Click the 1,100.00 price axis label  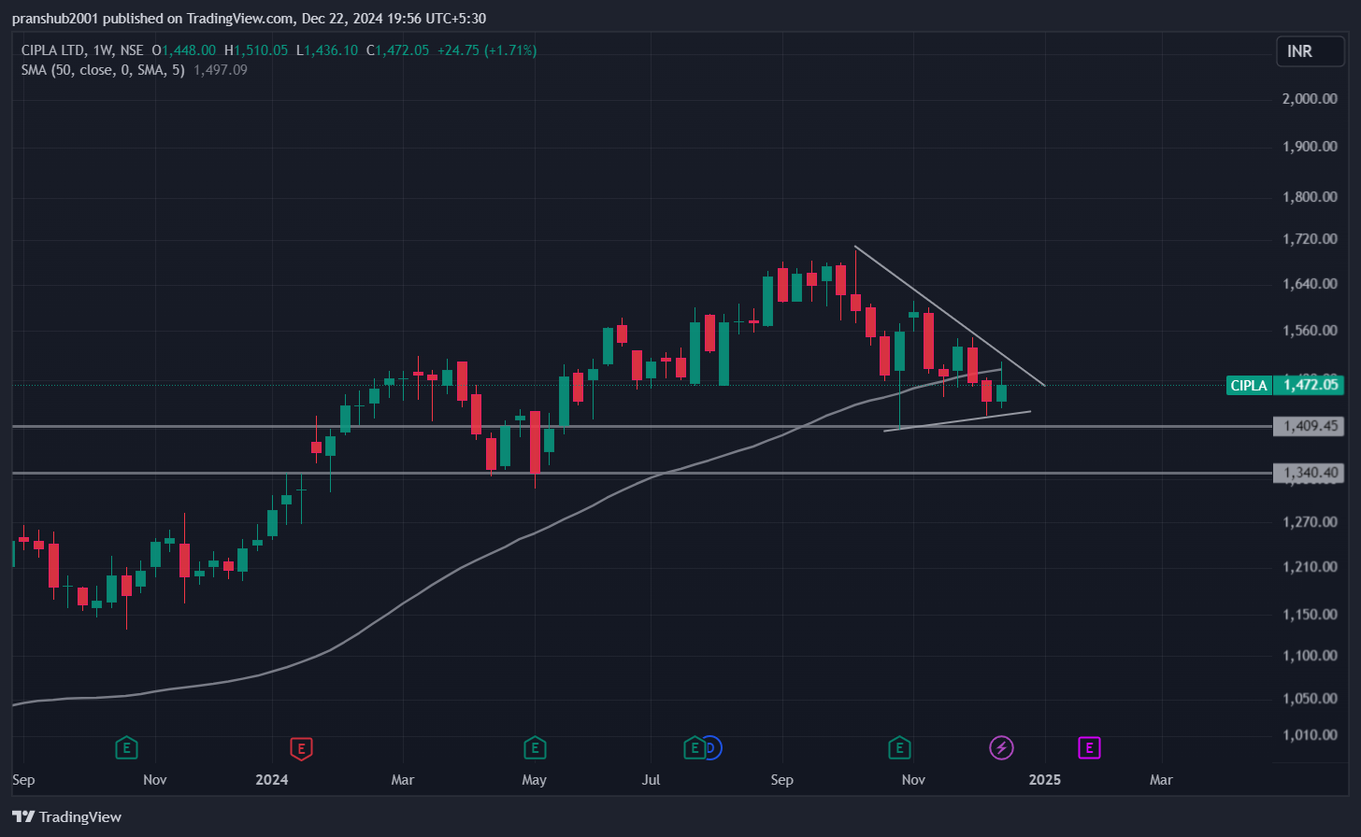point(1310,656)
